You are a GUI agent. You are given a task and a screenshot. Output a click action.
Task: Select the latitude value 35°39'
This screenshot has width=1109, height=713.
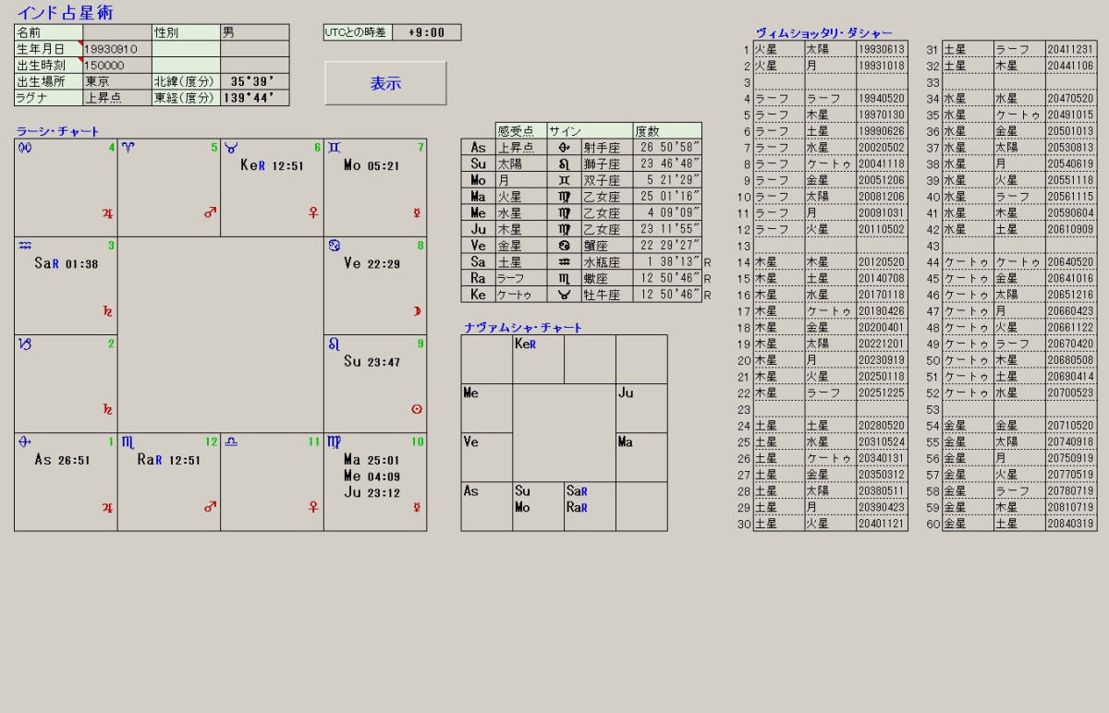point(254,81)
